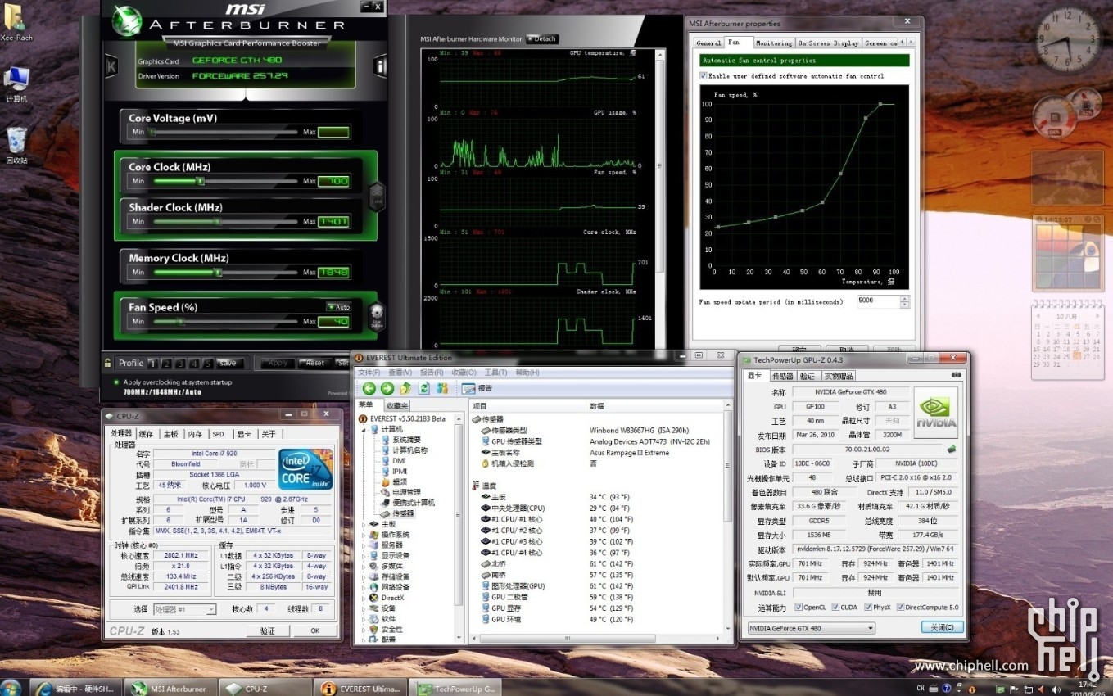
Task: Click the calendar desktop gadget
Action: [x=1068, y=340]
